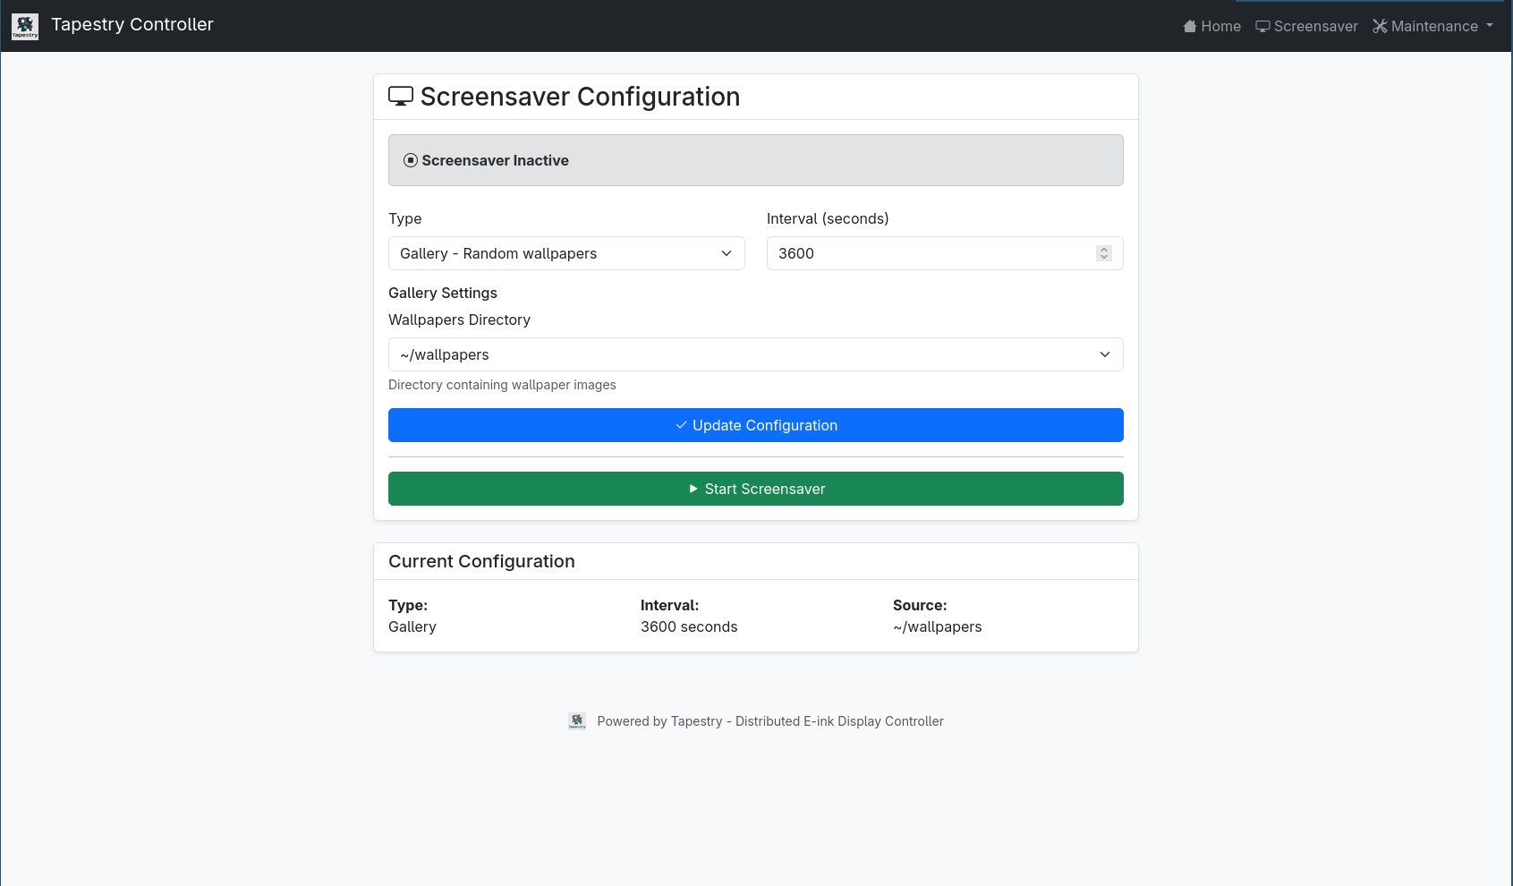Click the Interval spinner arrows
This screenshot has width=1513, height=886.
tap(1104, 253)
